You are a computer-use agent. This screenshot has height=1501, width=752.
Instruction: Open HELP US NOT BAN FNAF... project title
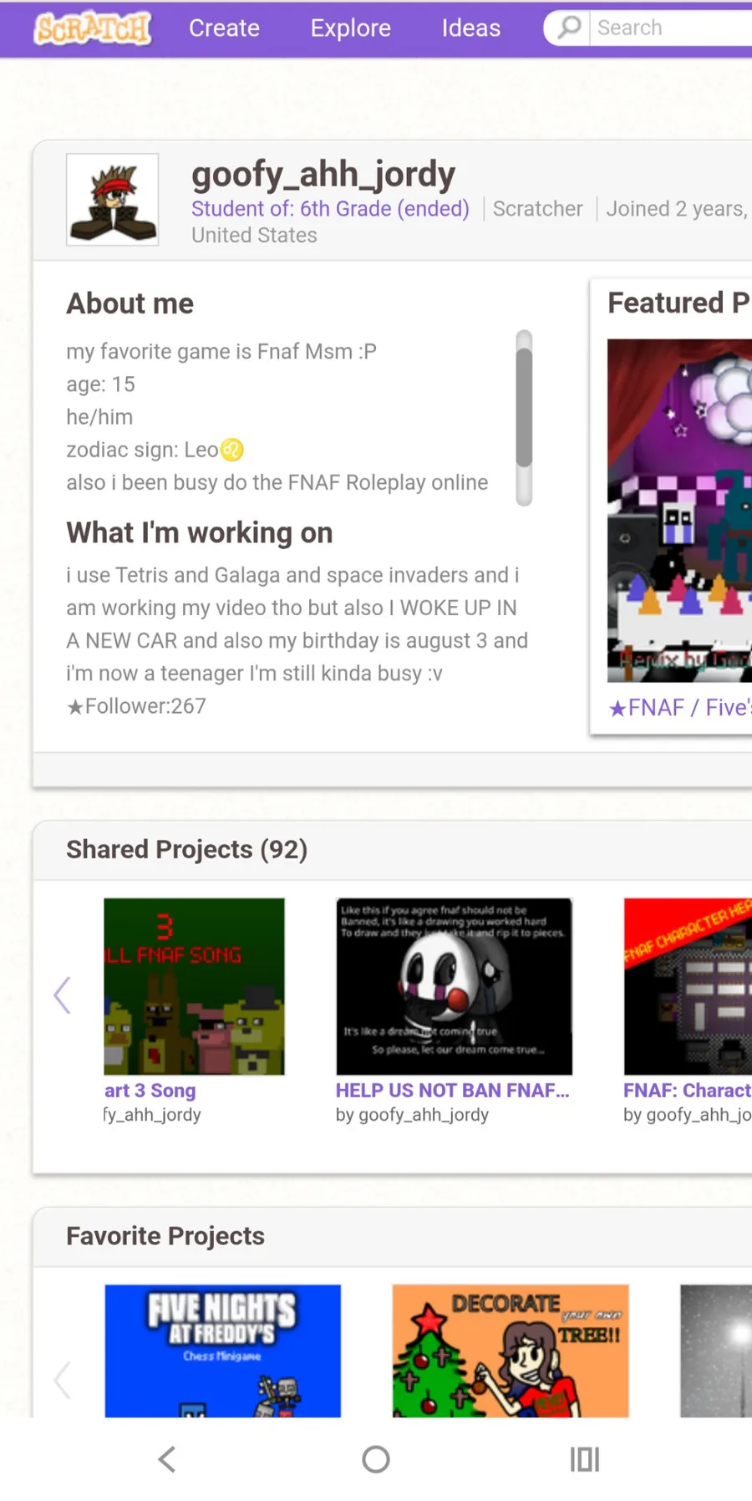click(453, 1090)
